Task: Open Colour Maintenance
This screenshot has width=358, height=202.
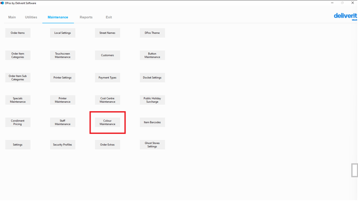Action: (108, 123)
